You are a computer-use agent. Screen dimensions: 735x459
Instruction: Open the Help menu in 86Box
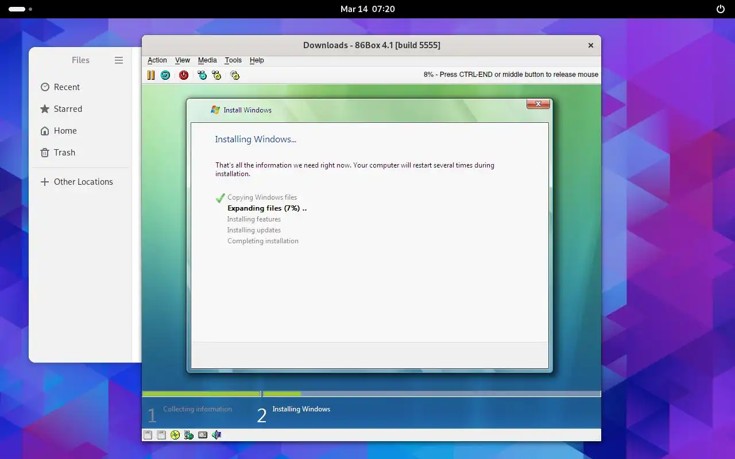pyautogui.click(x=257, y=60)
